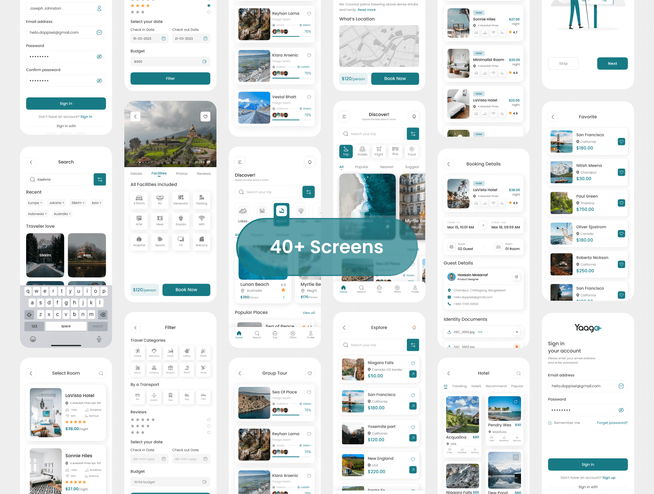Tap the heart icon on temple photo

pyautogui.click(x=205, y=117)
